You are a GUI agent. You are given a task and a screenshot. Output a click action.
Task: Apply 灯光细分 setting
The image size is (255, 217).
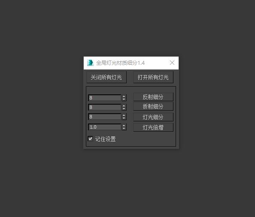[x=153, y=117]
